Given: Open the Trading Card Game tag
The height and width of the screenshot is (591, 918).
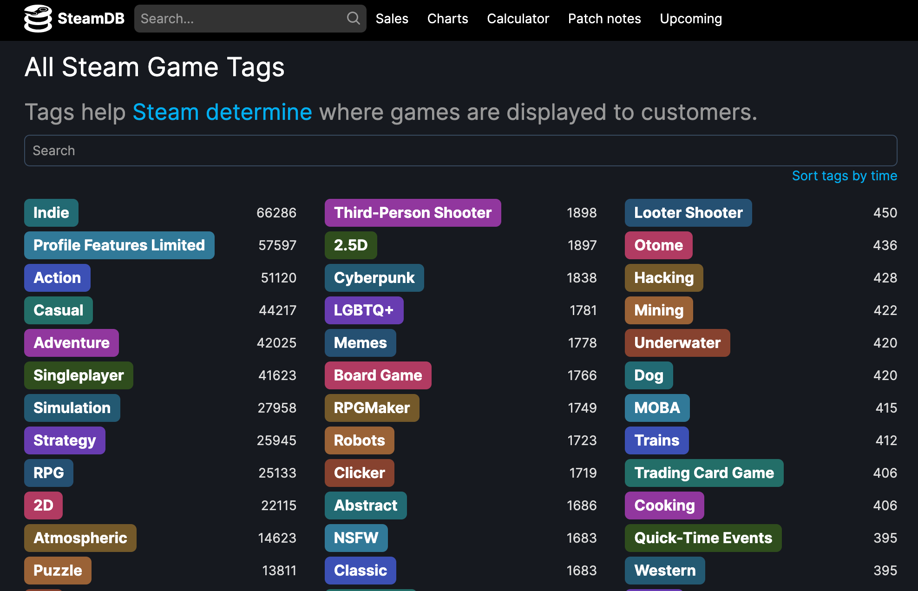Looking at the screenshot, I should (704, 473).
